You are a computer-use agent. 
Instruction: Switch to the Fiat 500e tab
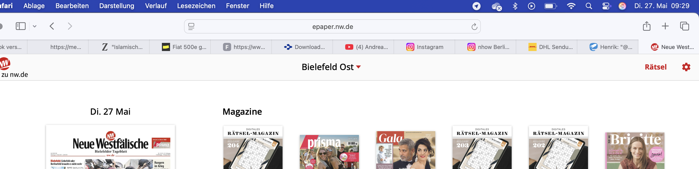[180, 47]
